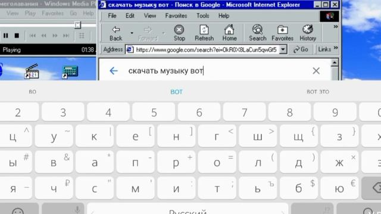381x214 pixels.
Task: Fast forward in Windows Media Player
Action: 55,36
